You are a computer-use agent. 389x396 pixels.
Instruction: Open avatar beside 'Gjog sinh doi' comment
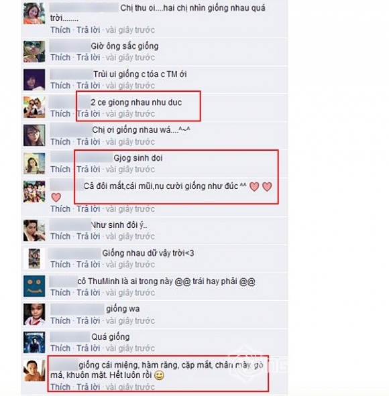[34, 163]
